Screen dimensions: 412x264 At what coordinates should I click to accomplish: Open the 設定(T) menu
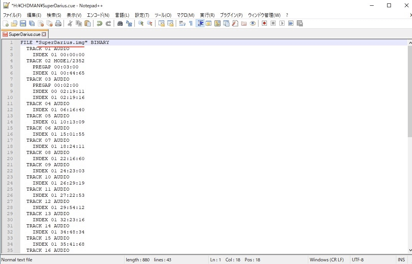click(142, 15)
